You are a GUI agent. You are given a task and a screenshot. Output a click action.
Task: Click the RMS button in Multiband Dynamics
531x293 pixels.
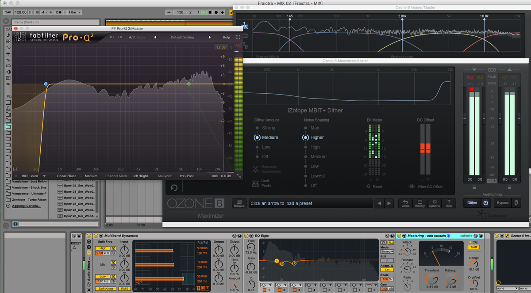click(124, 289)
